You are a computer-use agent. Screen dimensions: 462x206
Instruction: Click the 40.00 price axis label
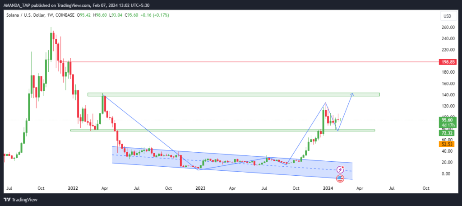coord(447,151)
